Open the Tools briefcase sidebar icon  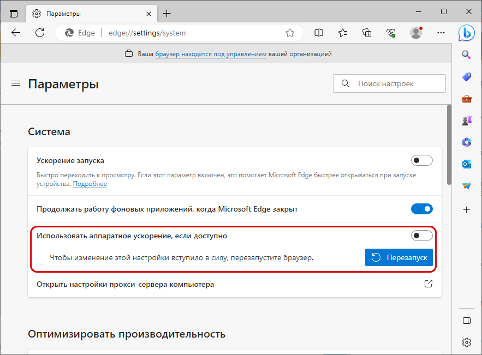point(466,99)
